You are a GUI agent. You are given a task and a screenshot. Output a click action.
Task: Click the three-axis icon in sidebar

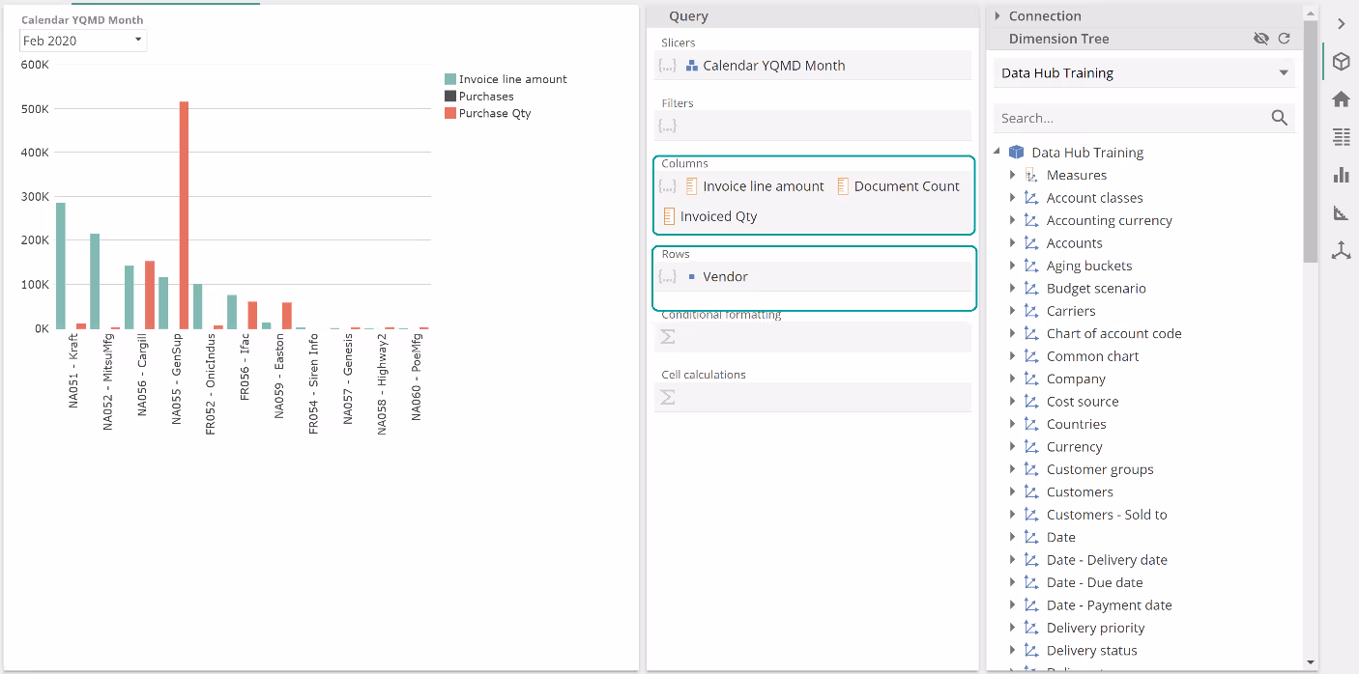point(1341,250)
